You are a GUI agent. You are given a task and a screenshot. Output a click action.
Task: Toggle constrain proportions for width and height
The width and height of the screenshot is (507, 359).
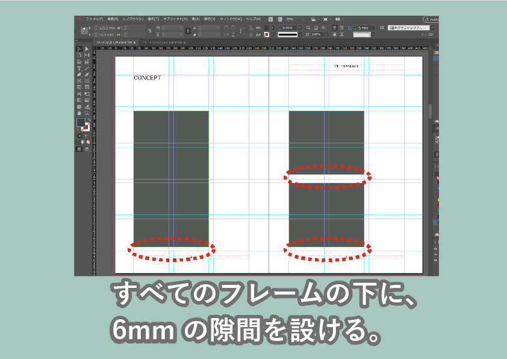click(150, 31)
